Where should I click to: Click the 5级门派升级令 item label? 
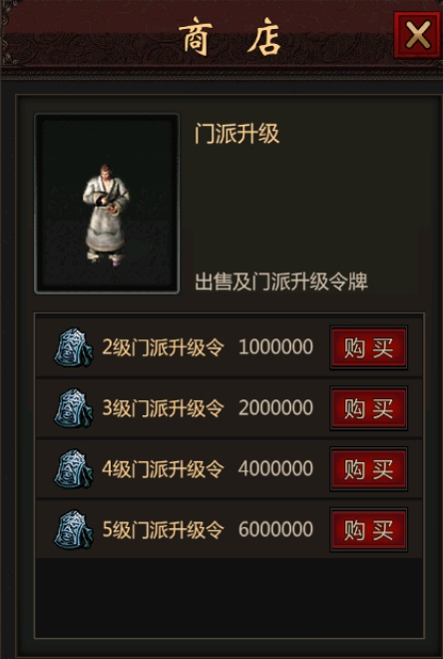tap(163, 529)
